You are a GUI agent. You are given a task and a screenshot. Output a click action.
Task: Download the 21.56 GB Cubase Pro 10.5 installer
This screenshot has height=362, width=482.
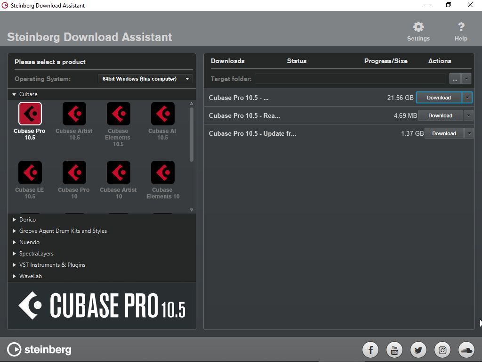[x=439, y=98]
